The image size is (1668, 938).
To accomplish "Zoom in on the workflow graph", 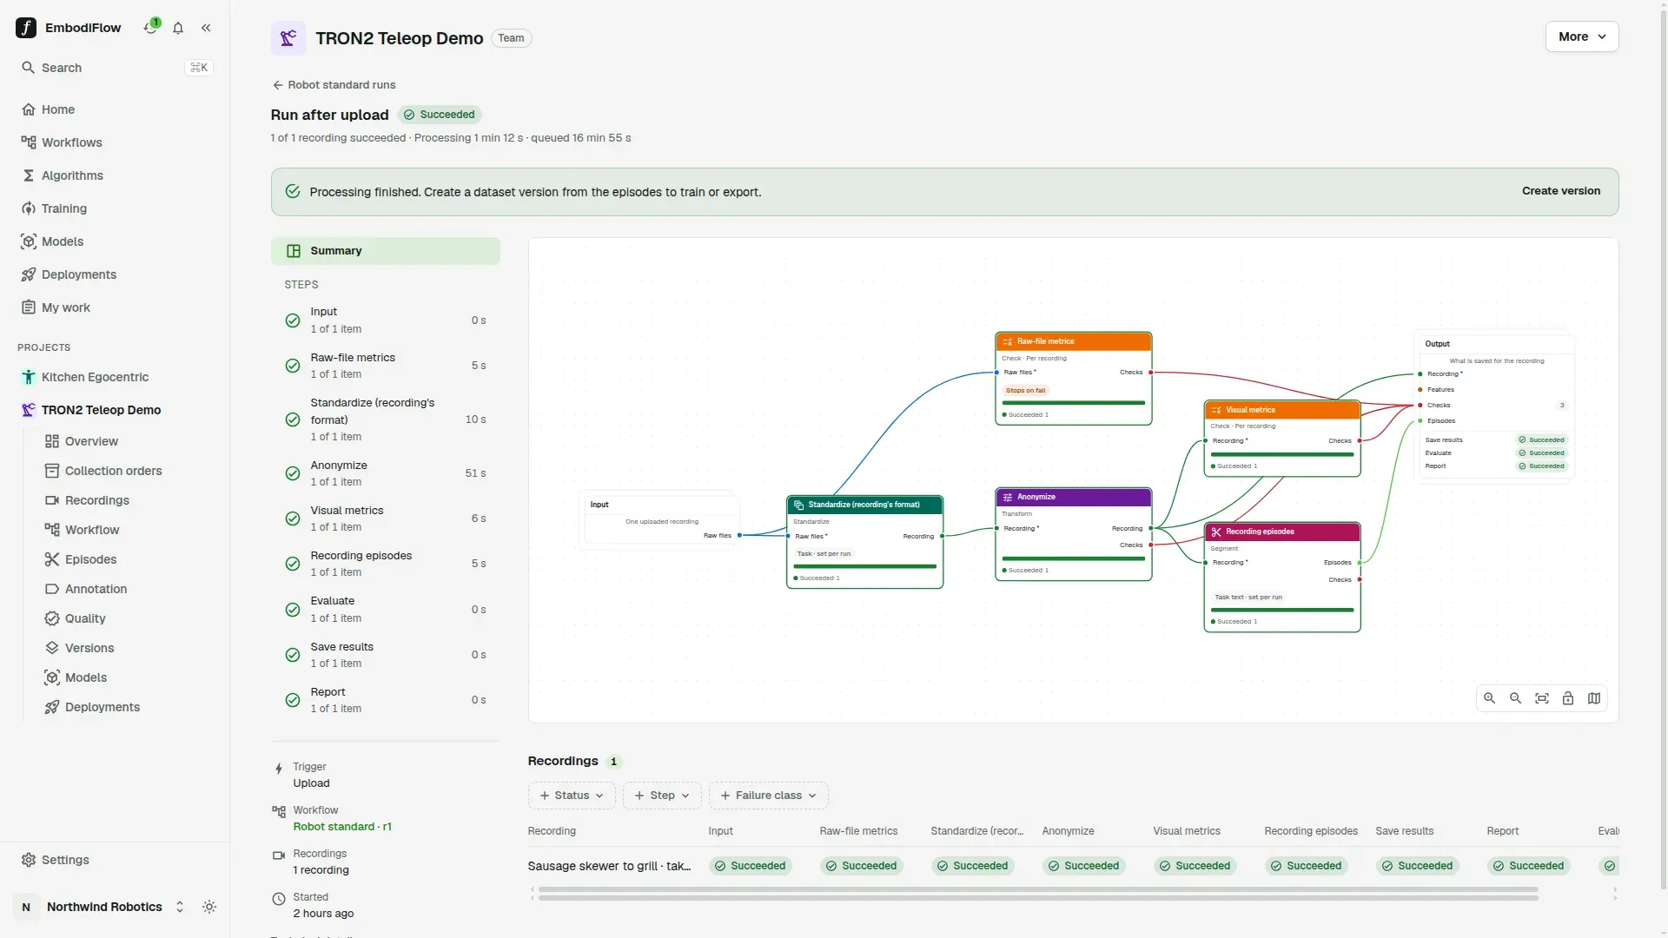I will pos(1490,698).
